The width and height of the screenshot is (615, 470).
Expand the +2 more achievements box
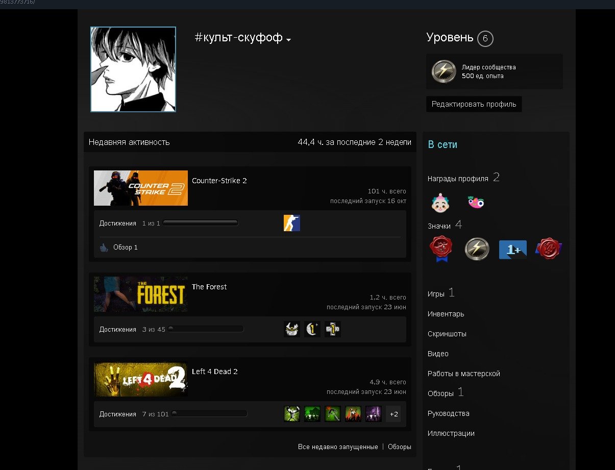pyautogui.click(x=393, y=414)
